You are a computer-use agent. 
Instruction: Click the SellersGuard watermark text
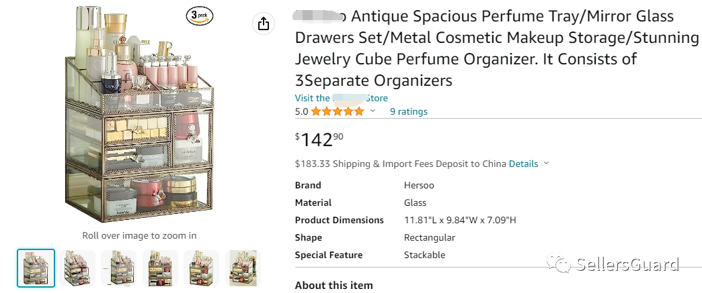click(x=628, y=265)
